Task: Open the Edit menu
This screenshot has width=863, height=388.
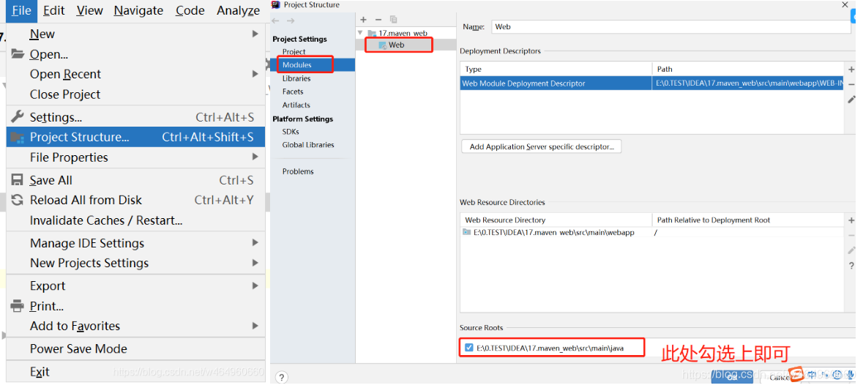Action: click(x=54, y=10)
